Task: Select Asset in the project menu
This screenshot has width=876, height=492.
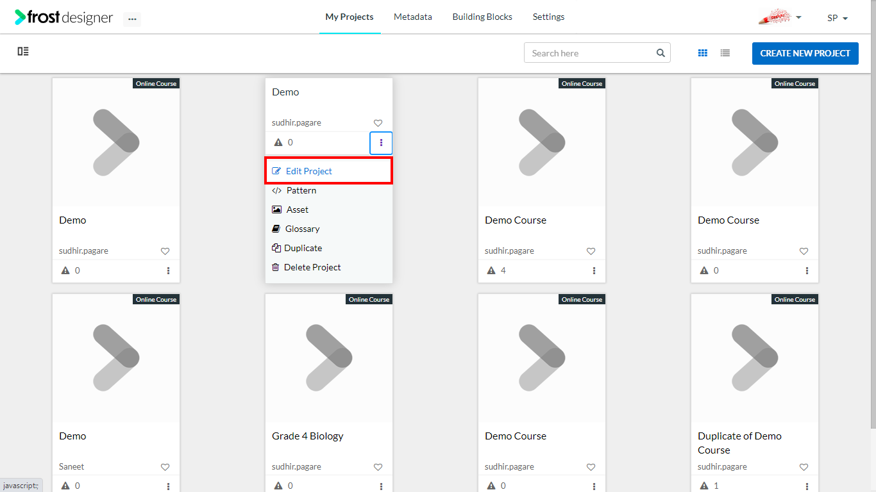Action: click(328, 209)
